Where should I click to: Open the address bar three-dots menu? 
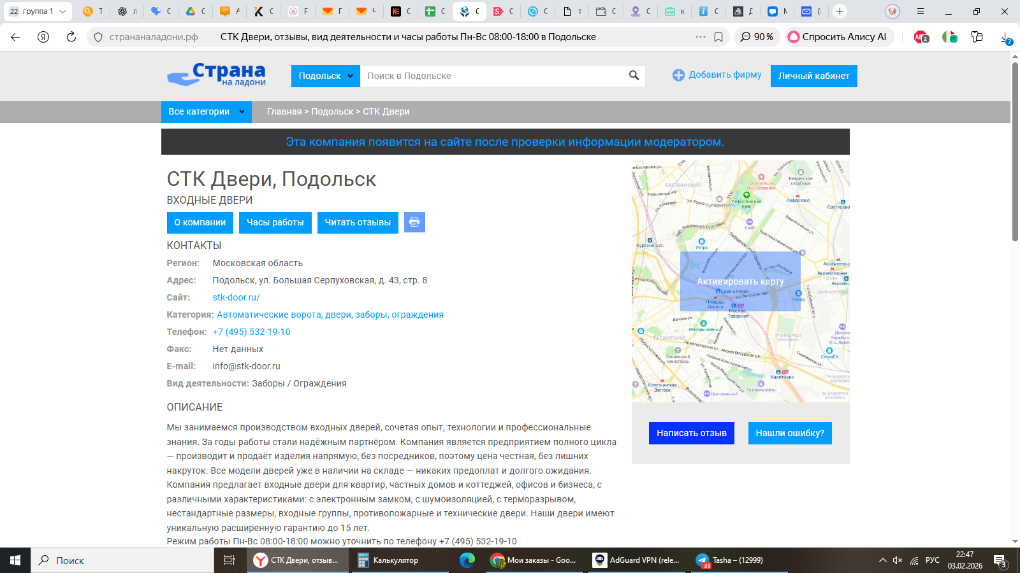pyautogui.click(x=701, y=37)
